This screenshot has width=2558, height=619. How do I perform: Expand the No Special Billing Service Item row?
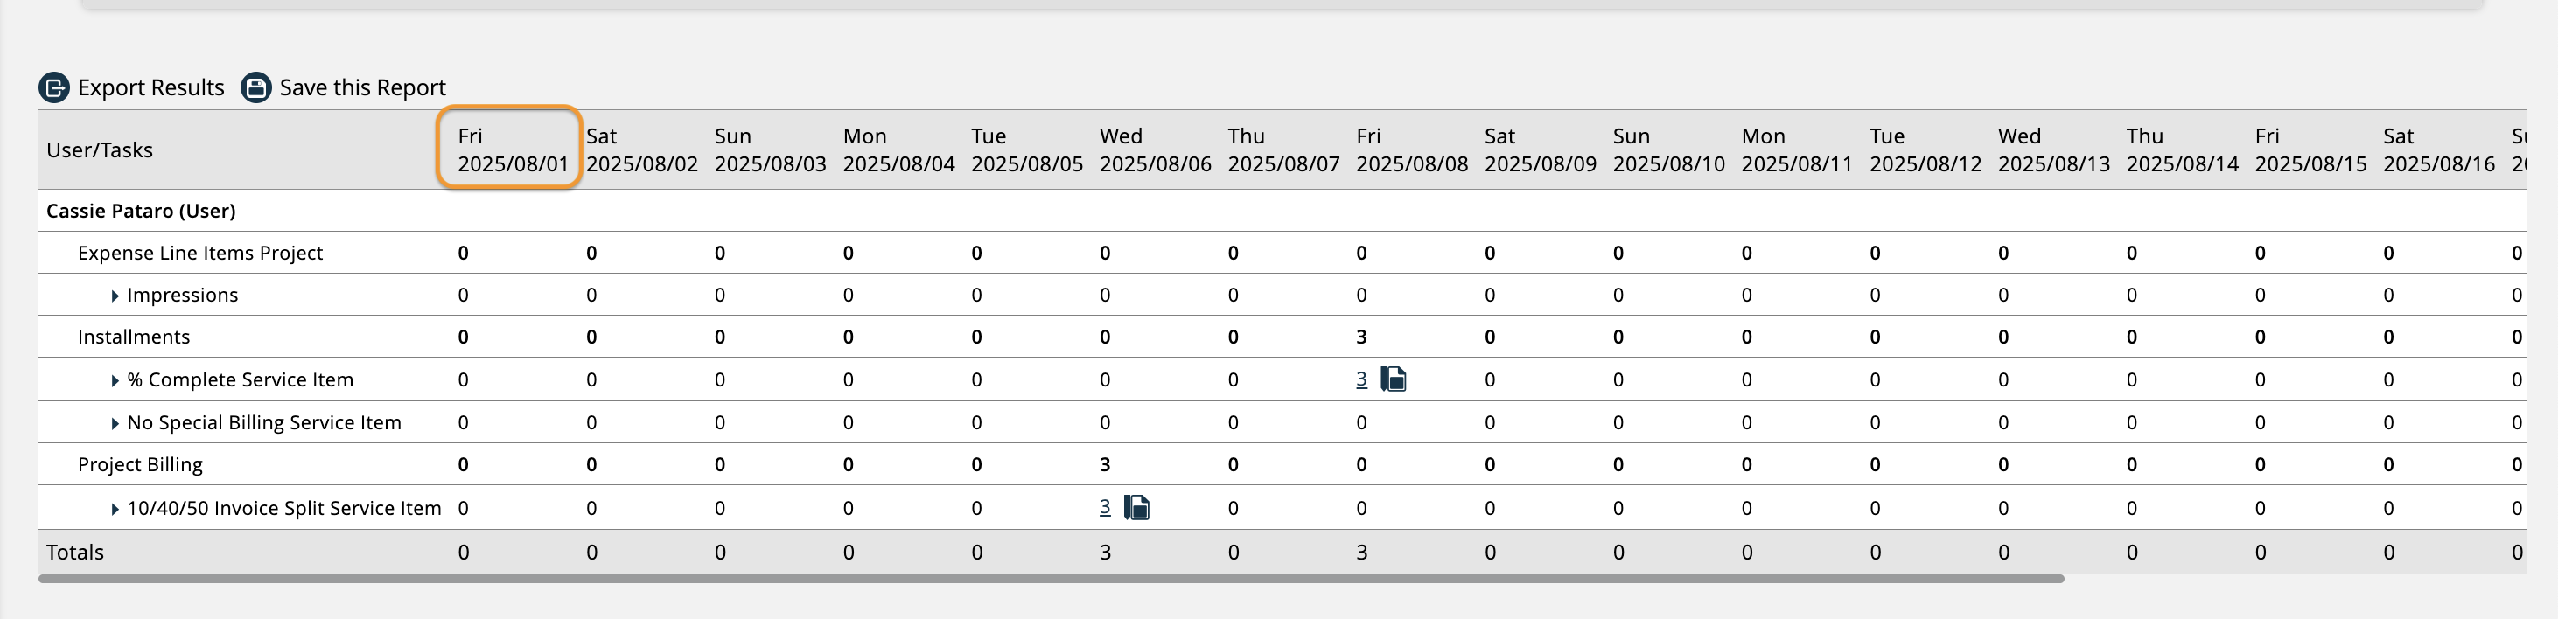point(115,421)
